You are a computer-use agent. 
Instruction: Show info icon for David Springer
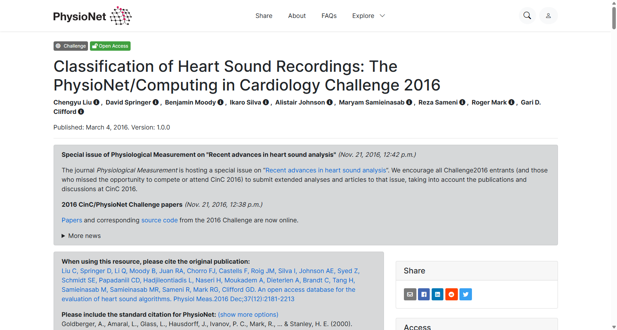(156, 102)
